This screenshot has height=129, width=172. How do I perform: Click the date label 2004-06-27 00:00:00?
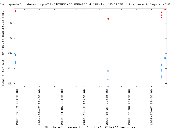click(40, 107)
